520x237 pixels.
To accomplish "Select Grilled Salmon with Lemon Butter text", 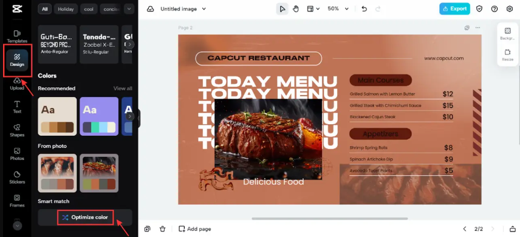I will pos(382,94).
